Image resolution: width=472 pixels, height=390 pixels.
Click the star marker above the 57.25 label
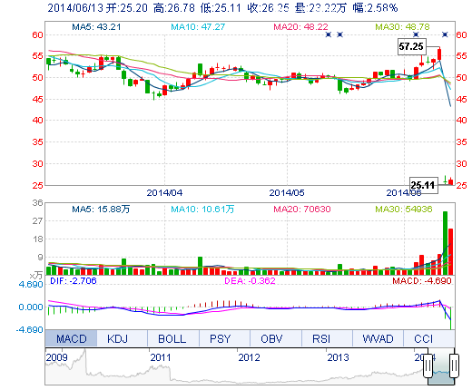[x=416, y=34]
